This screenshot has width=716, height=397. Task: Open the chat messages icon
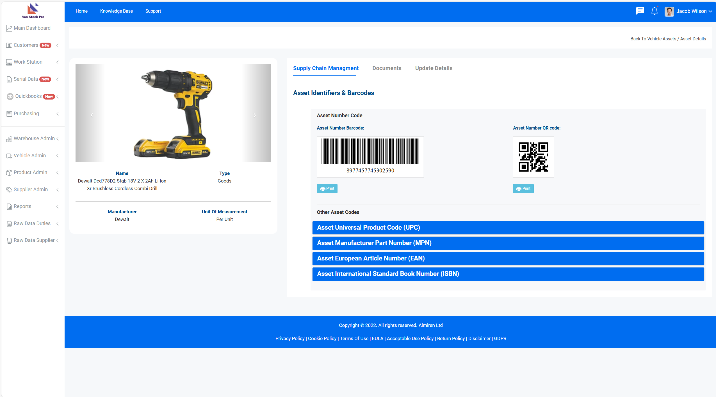click(640, 11)
